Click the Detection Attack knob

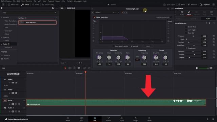tap(109, 57)
